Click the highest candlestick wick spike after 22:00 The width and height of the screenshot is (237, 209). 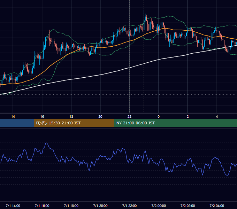(144, 13)
